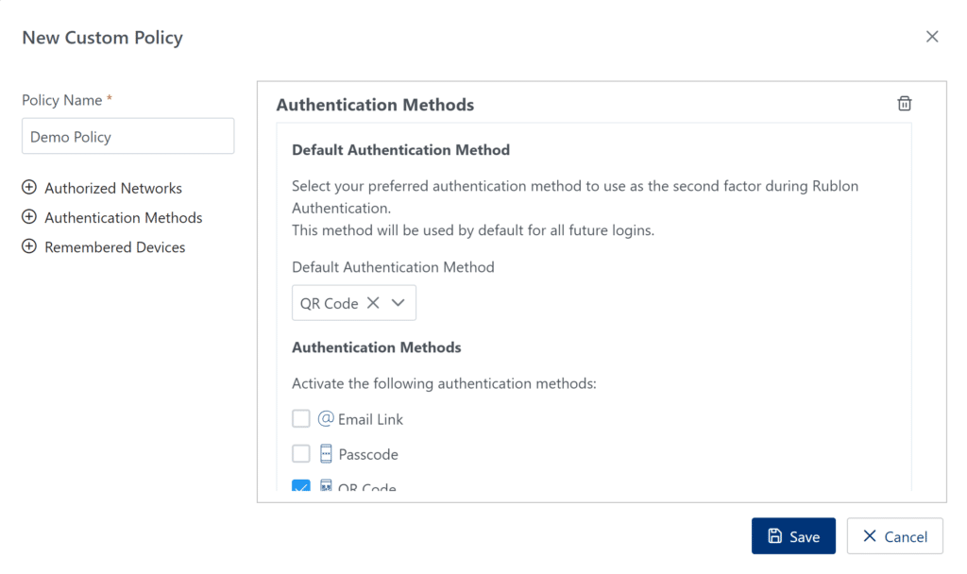The image size is (967, 574).
Task: Click the QR Code method icon
Action: [326, 486]
